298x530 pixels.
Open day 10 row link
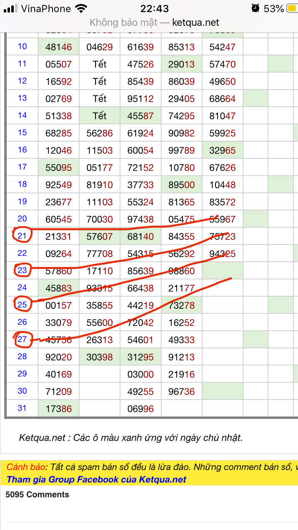click(x=22, y=46)
